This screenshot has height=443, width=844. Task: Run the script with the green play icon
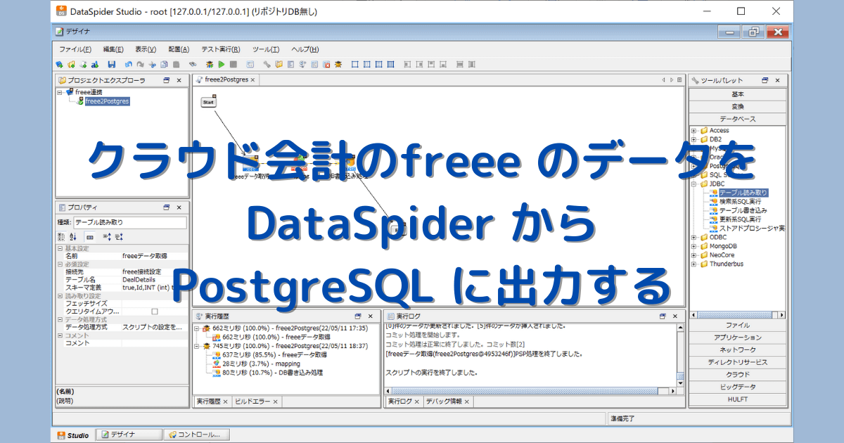point(221,64)
